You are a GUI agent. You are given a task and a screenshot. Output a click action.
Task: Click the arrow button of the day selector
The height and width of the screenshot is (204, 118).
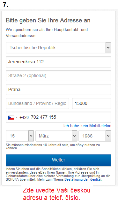click(31, 136)
